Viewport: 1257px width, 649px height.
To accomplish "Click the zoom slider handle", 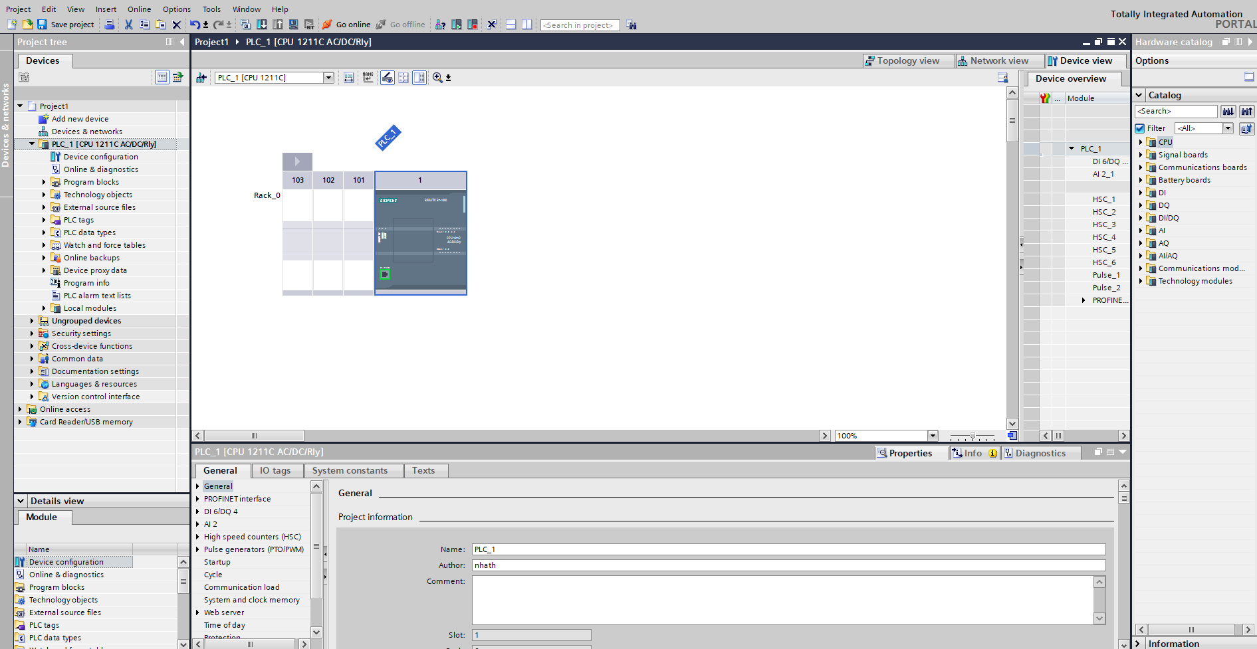I will [972, 436].
